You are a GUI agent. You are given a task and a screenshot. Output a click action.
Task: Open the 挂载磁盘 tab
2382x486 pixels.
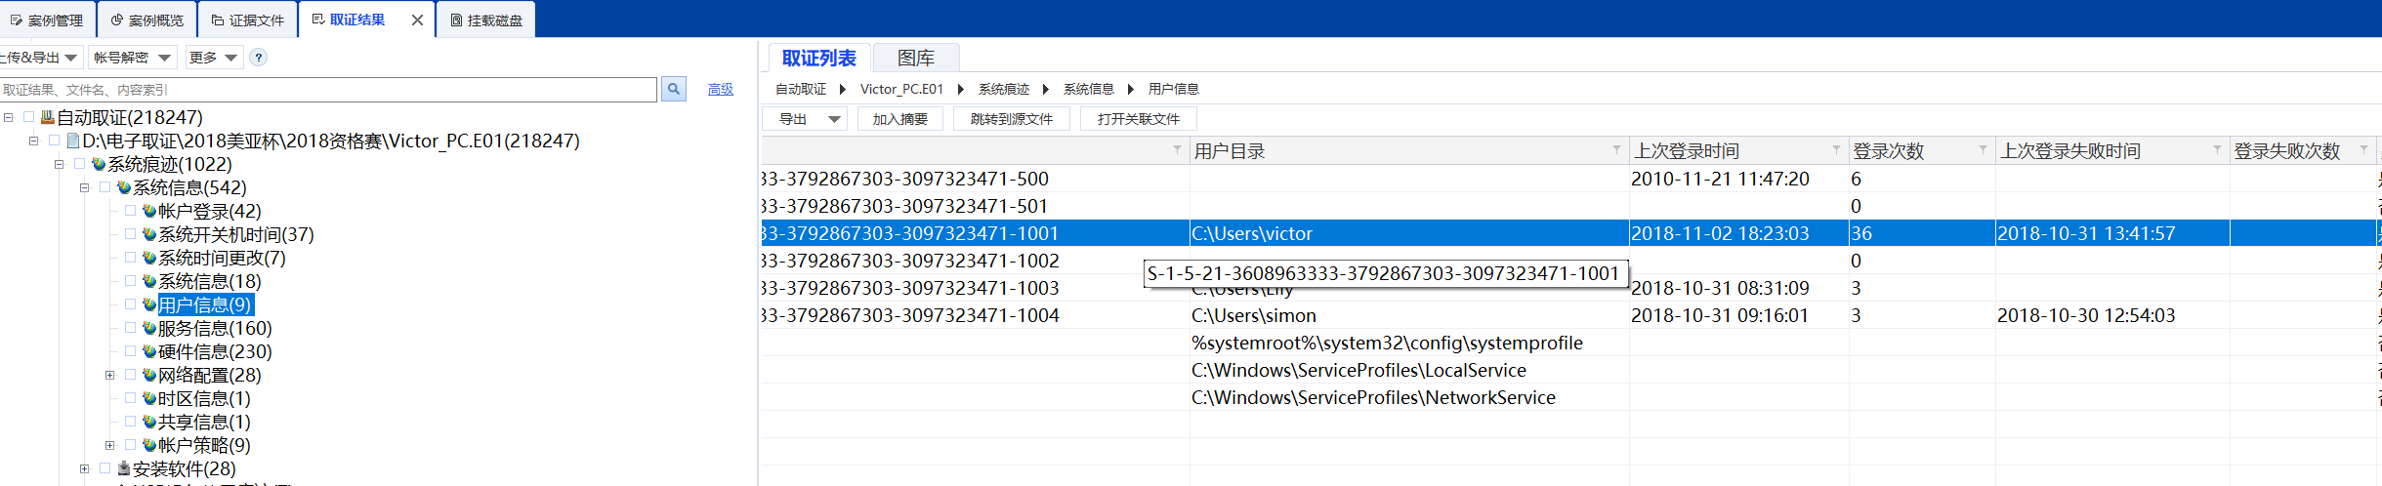point(486,20)
